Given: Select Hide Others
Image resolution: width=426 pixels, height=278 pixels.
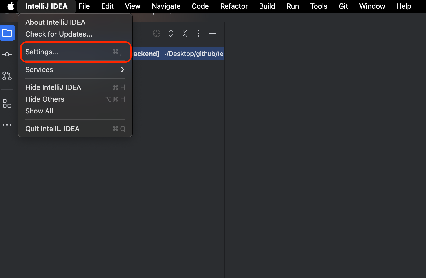Looking at the screenshot, I should [75, 99].
